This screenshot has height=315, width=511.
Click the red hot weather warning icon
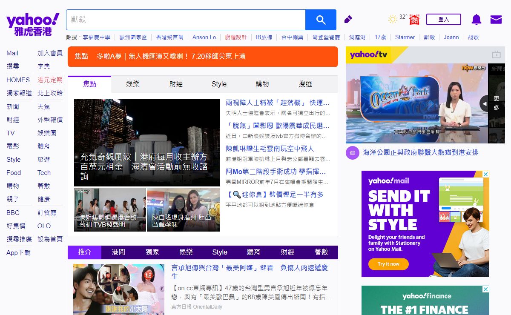pyautogui.click(x=414, y=20)
